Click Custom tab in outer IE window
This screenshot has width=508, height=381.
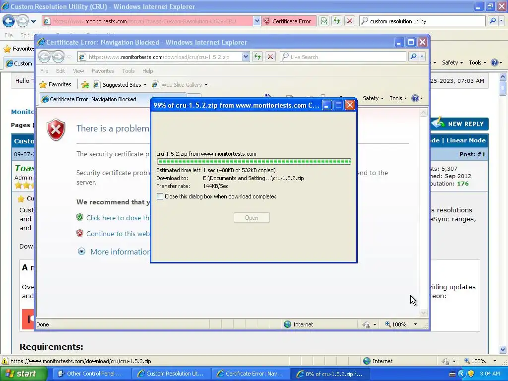pos(19,63)
